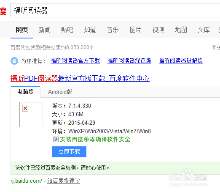Click the update date 2015-04-29
Image resolution: width=220 pixels, height=192 pixels.
(82, 123)
